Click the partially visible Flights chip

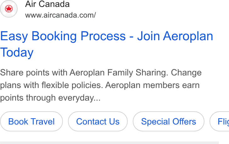coord(219,121)
